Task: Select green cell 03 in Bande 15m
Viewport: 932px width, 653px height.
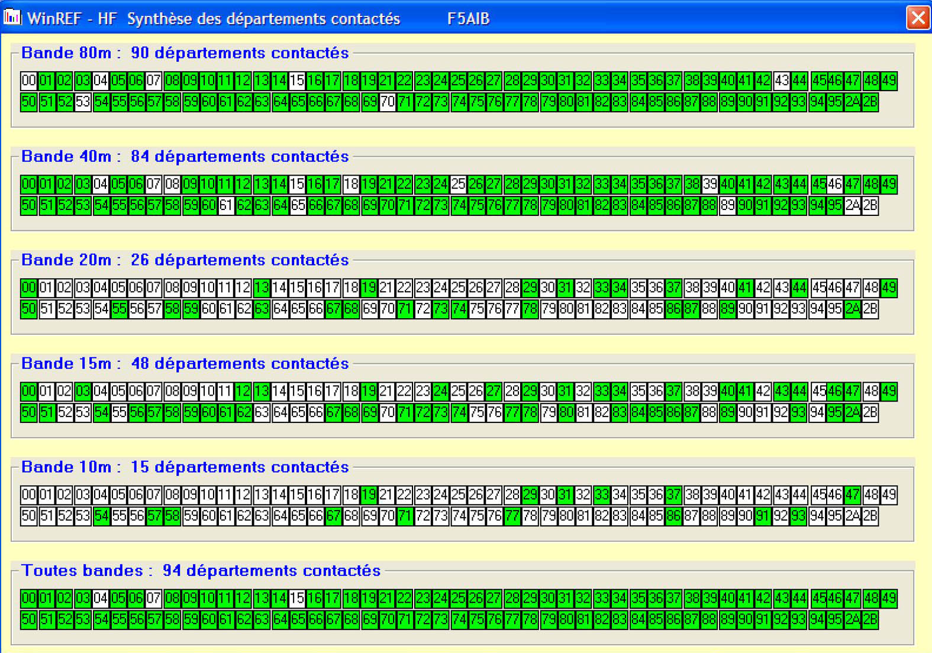Action: (83, 391)
